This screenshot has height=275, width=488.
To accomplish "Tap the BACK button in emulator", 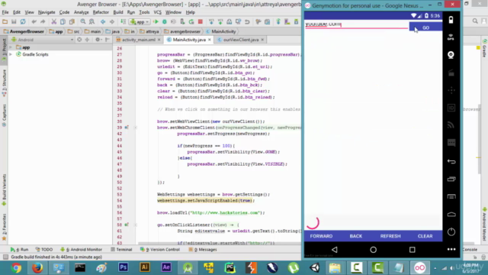I will pyautogui.click(x=356, y=236).
